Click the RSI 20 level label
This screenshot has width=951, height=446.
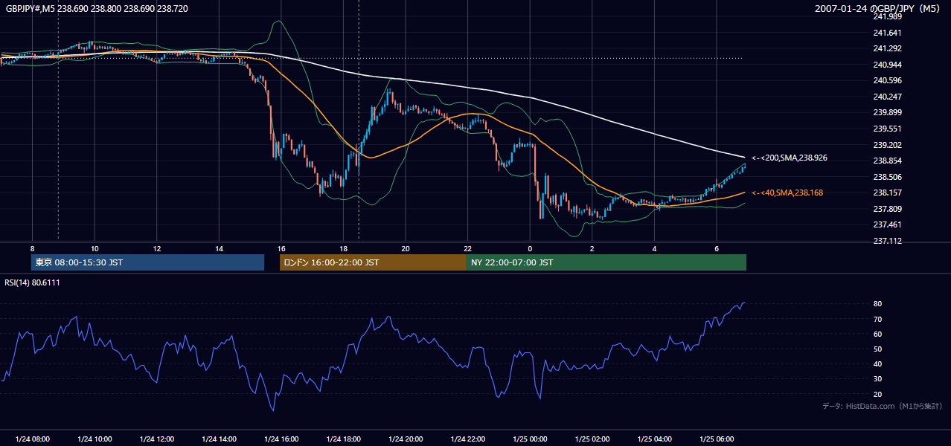878,394
